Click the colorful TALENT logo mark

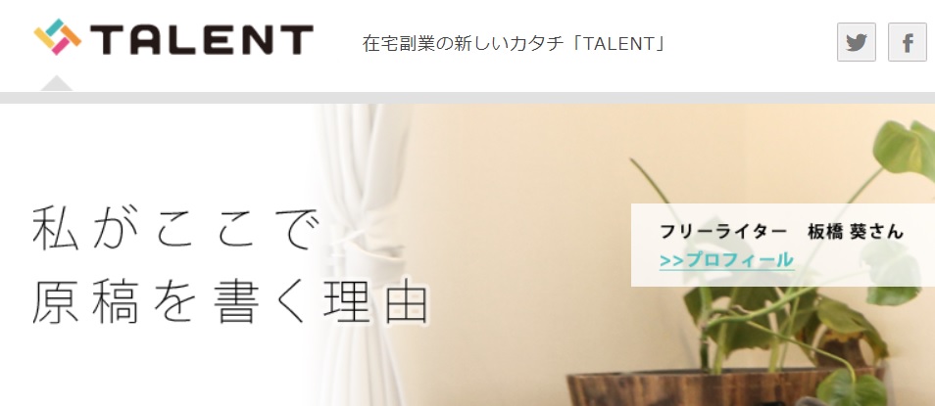click(x=57, y=37)
